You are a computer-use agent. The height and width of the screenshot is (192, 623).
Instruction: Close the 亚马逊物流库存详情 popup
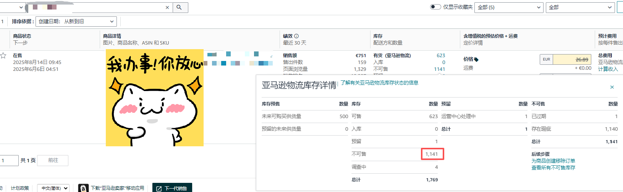(x=612, y=87)
